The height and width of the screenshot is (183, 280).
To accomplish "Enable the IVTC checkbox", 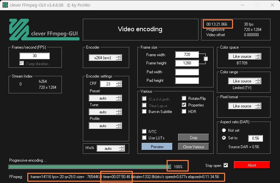I will (144, 131).
